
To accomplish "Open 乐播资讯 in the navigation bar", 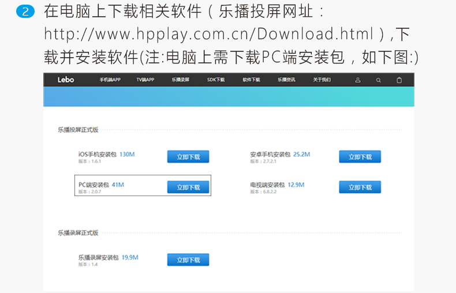I will [286, 80].
